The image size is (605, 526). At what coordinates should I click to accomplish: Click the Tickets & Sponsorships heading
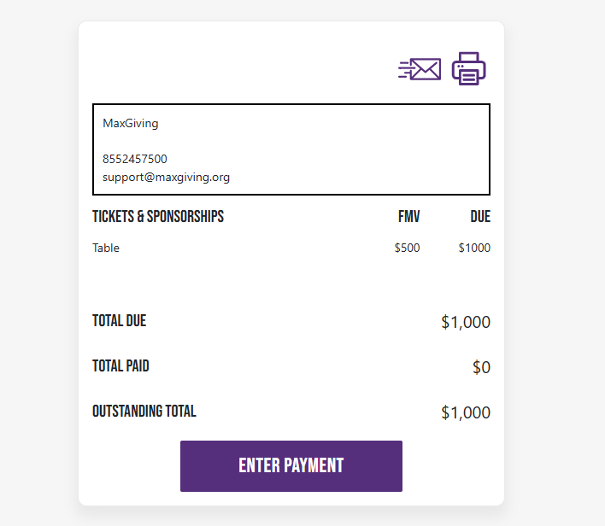pyautogui.click(x=158, y=216)
